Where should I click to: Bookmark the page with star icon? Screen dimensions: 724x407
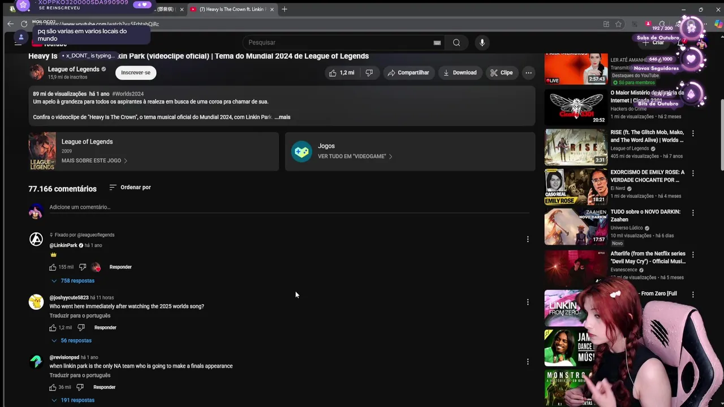[619, 24]
